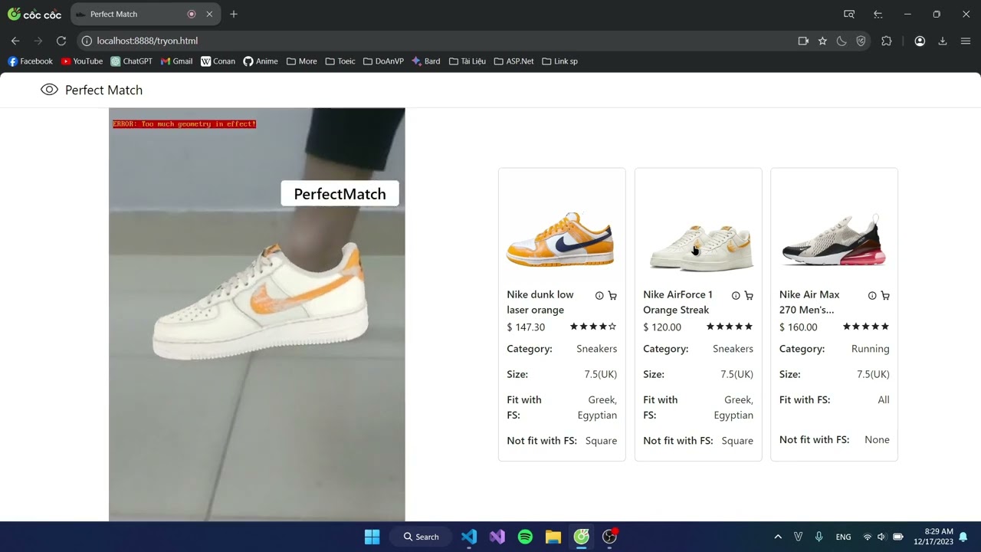The width and height of the screenshot is (981, 552).
Task: Expand the Tài Liệu bookmarks folder
Action: [x=468, y=61]
